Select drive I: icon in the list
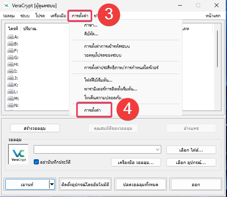 pos(10,71)
